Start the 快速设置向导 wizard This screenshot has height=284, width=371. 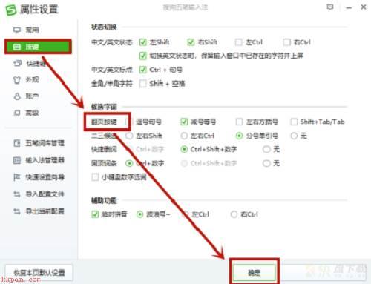click(39, 177)
